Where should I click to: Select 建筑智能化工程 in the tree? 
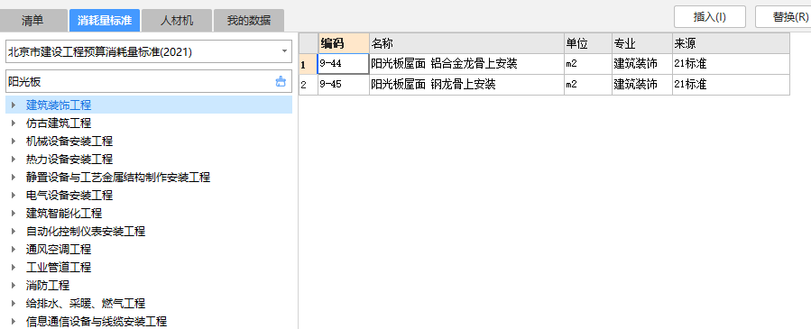[x=64, y=214]
